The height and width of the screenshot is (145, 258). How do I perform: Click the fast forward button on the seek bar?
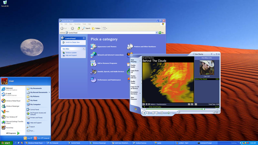217,109
